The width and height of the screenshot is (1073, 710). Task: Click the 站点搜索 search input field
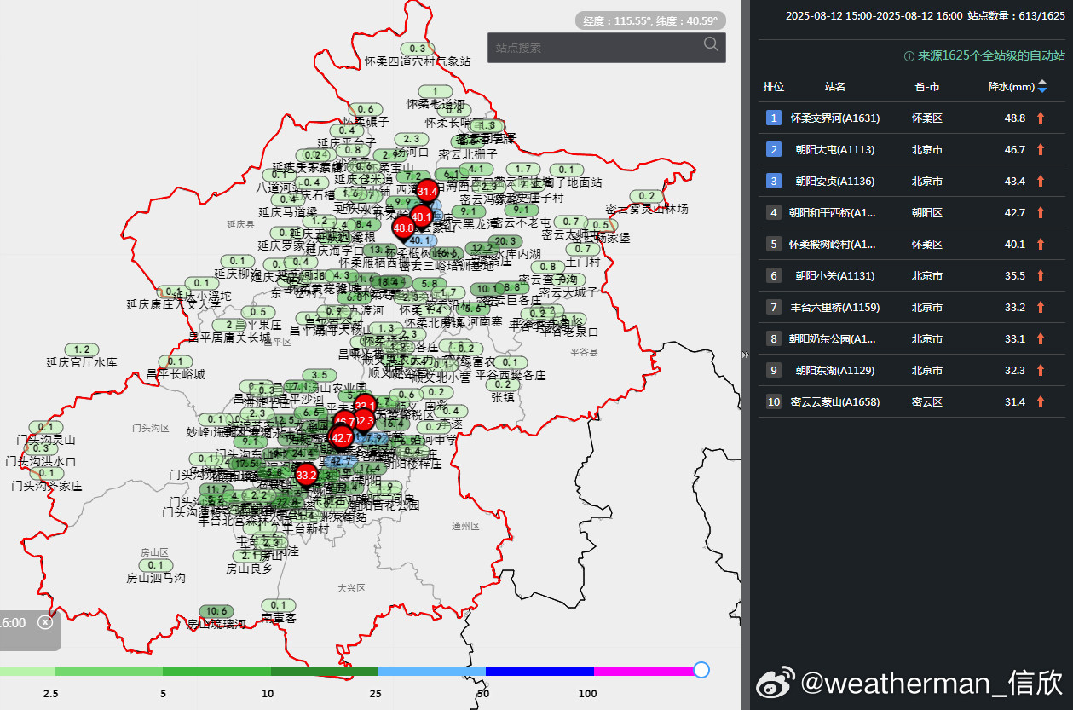pyautogui.click(x=597, y=48)
